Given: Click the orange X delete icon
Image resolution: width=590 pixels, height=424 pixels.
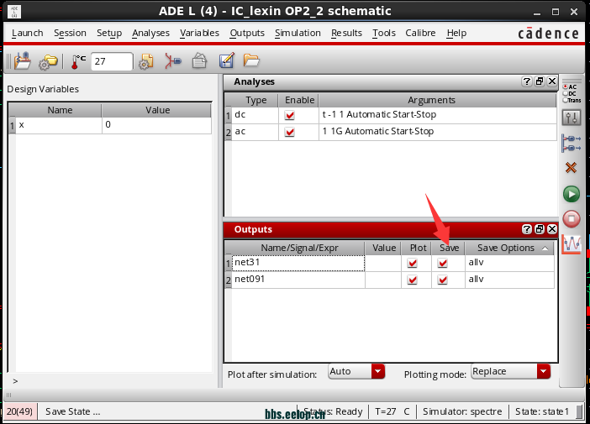Looking at the screenshot, I should click(571, 168).
